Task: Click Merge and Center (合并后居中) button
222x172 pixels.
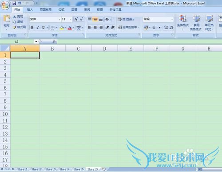Action: click(127, 27)
